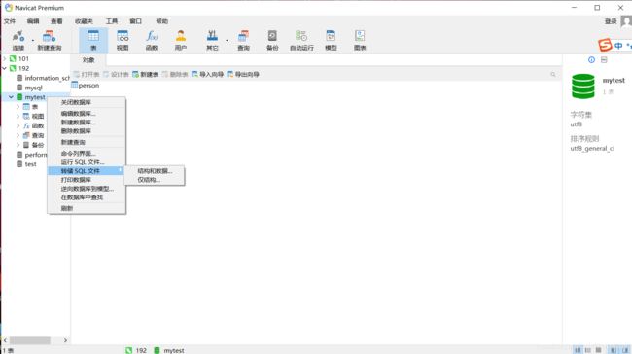Choose 刷新 in the context menu

tap(87, 208)
